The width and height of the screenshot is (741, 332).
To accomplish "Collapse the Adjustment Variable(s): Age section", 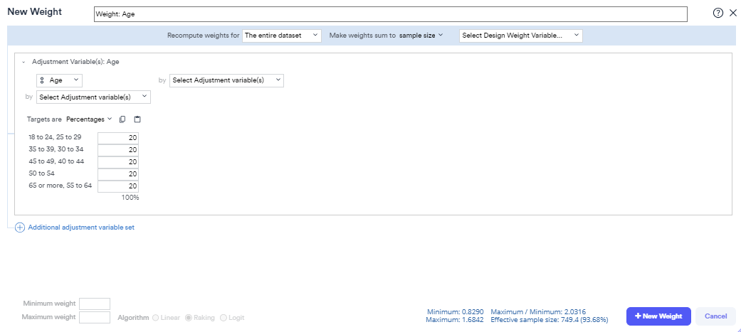I will click(x=23, y=62).
